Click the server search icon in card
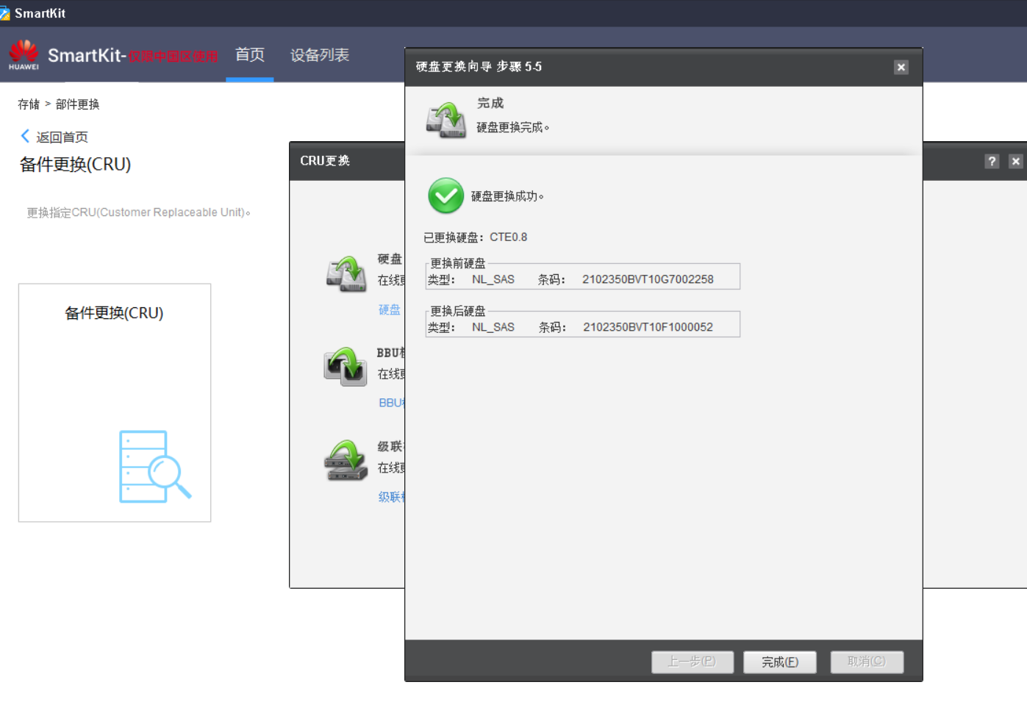 155,467
